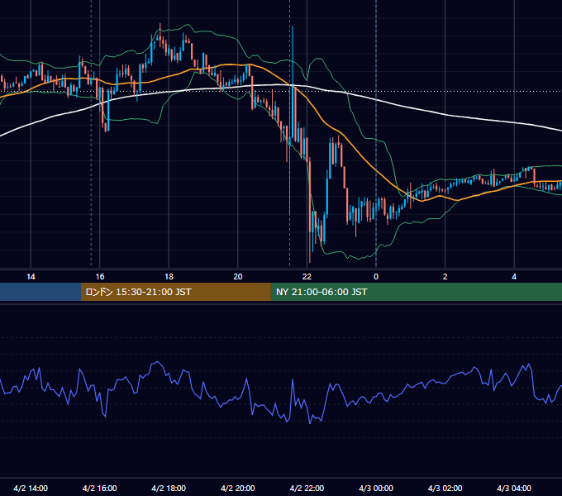Click the hour label 16 on price chart axis
Screen dimensions: 562x496
click(100, 277)
